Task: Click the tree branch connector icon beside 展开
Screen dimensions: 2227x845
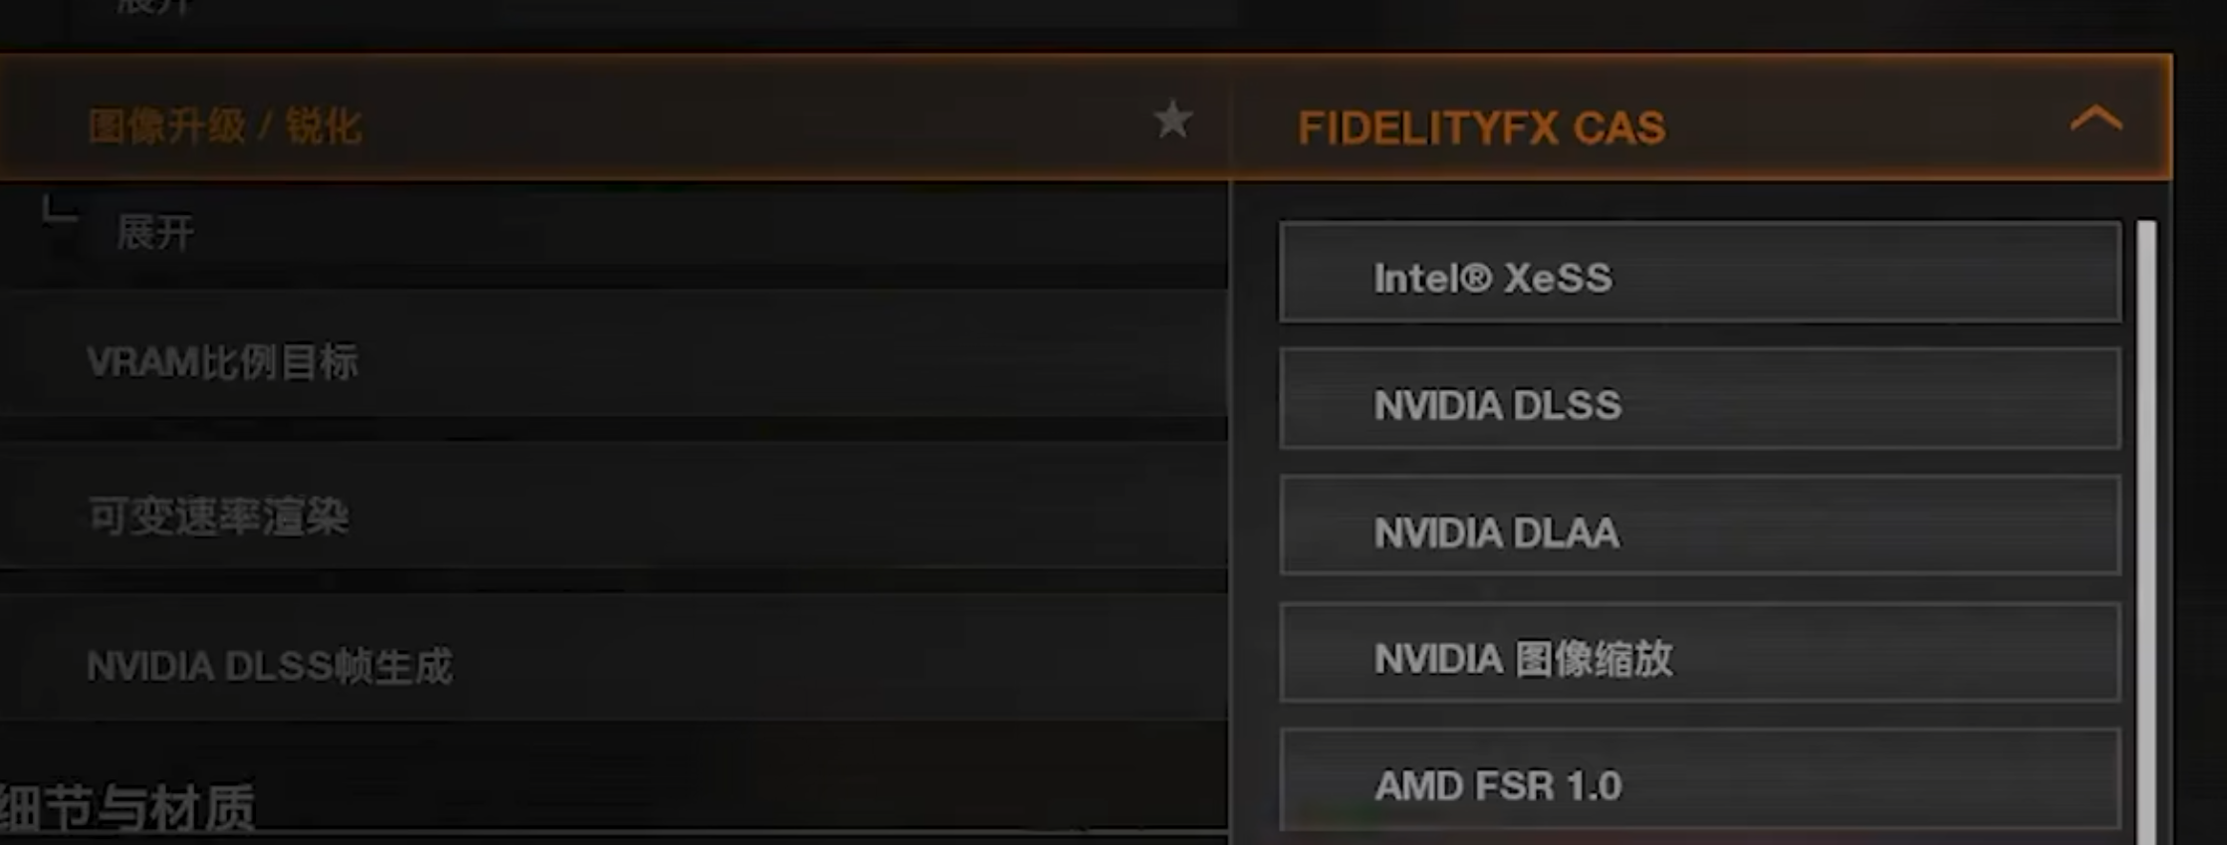Action: (x=58, y=211)
